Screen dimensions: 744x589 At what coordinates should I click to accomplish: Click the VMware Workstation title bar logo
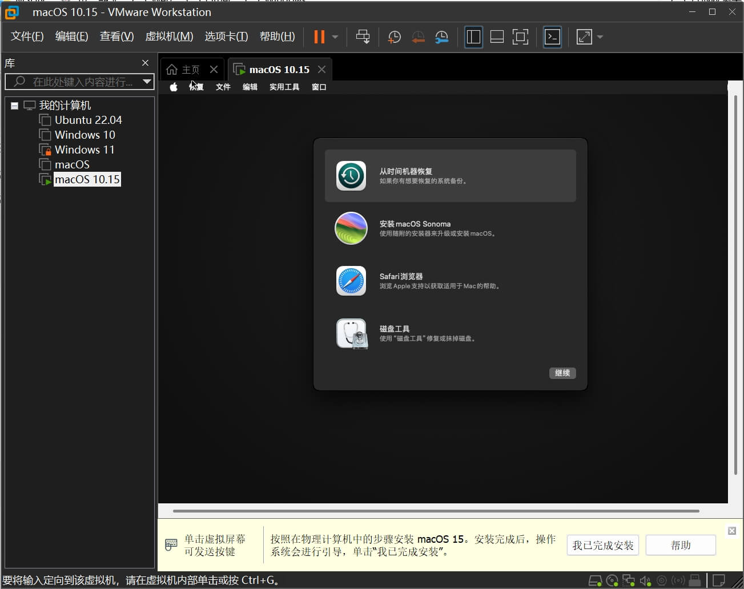click(x=12, y=12)
